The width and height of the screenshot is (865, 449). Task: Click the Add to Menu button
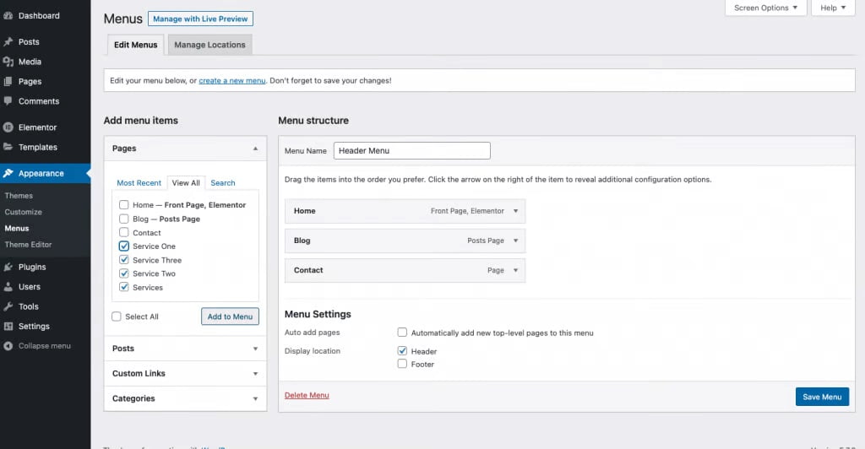230,316
